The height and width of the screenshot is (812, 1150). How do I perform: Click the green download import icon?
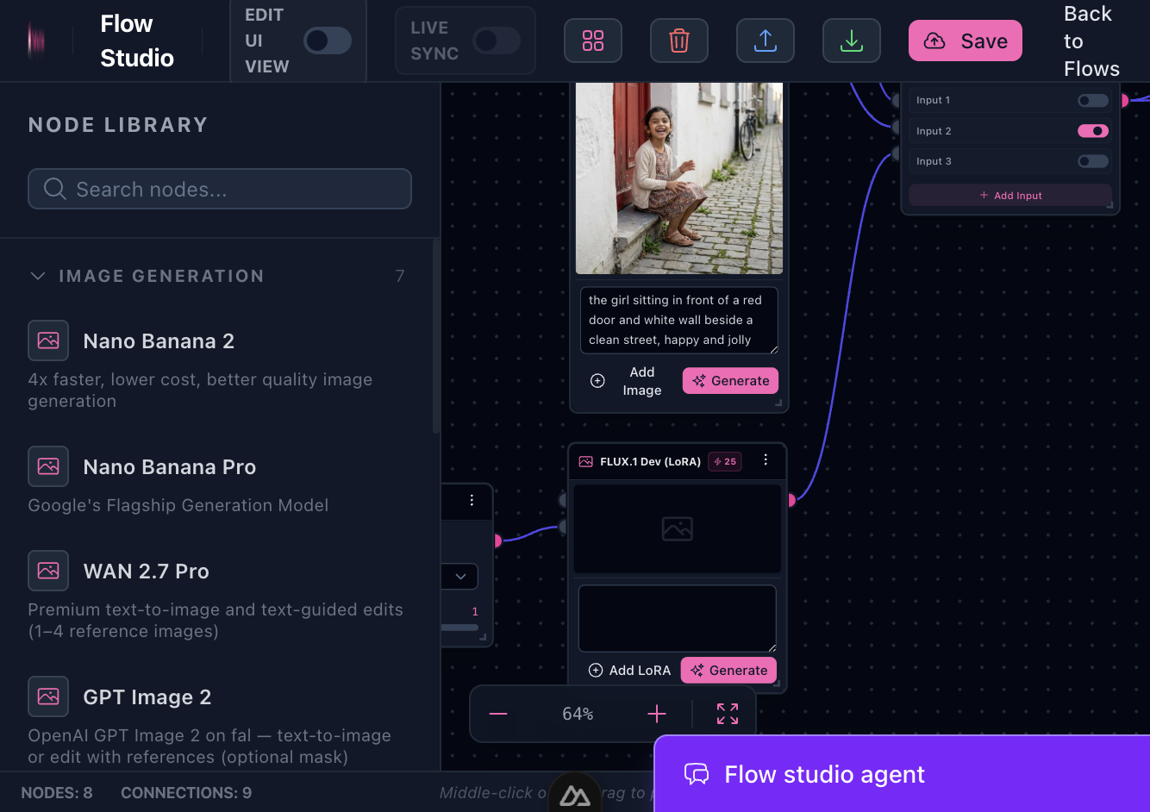(852, 41)
